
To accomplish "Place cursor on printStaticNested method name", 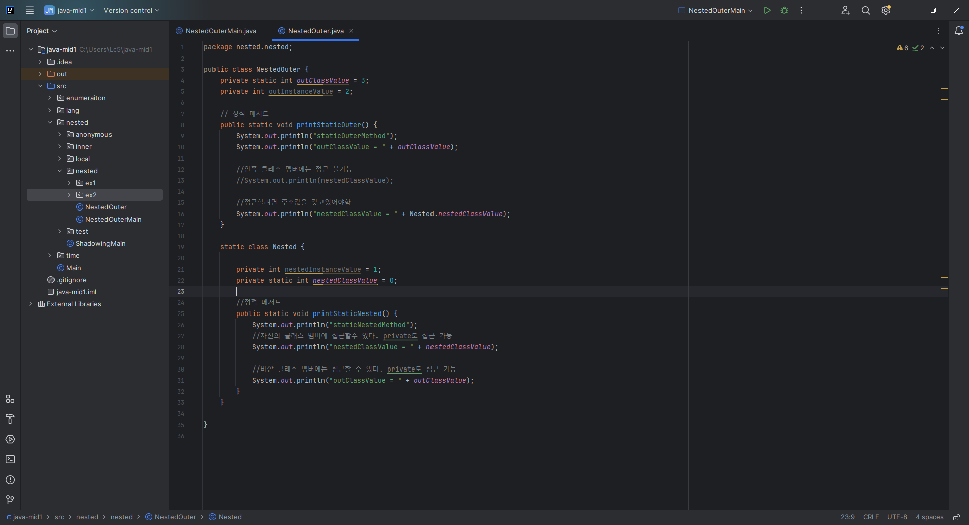I will tap(347, 314).
